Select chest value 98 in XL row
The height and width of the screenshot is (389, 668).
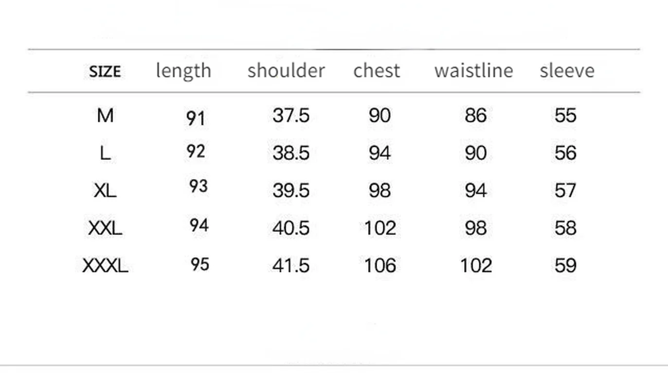click(x=379, y=191)
